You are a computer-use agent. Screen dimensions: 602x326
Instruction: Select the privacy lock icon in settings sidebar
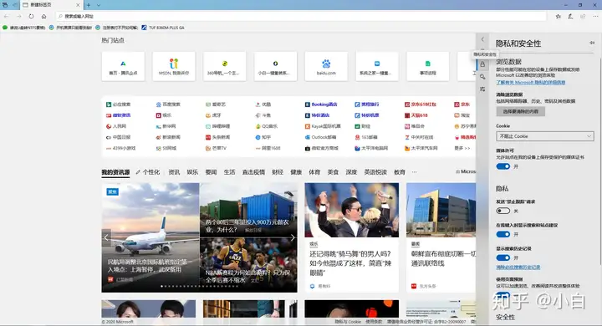coord(482,64)
